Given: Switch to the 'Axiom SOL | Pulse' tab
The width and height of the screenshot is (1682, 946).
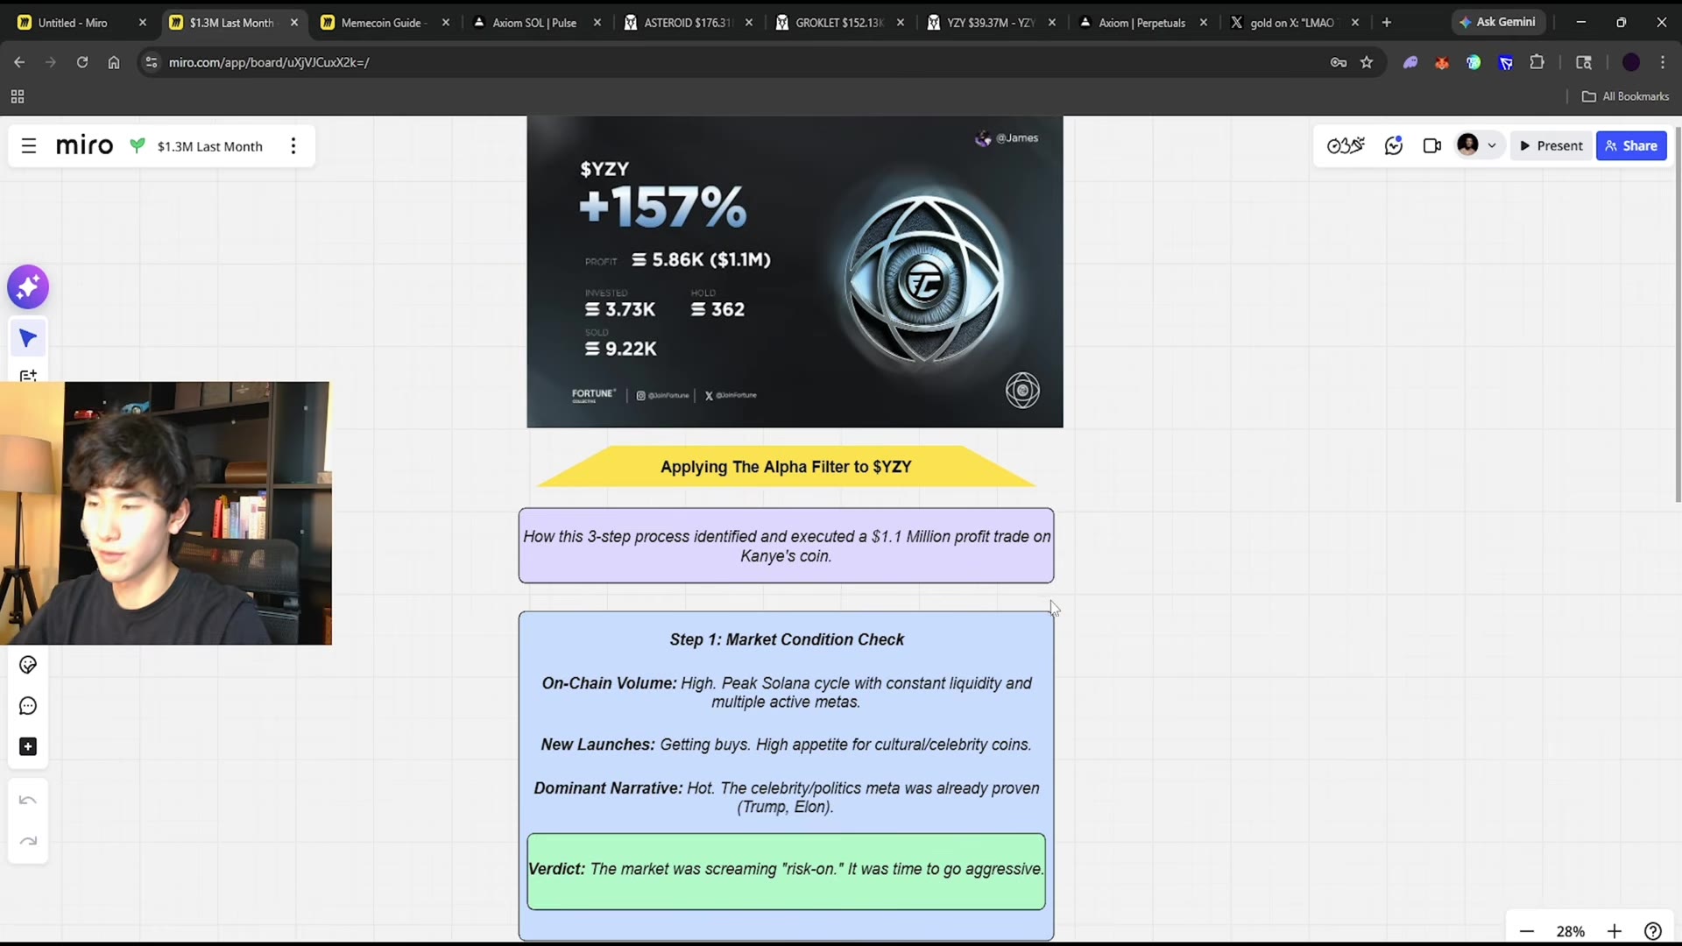Looking at the screenshot, I should [x=534, y=23].
